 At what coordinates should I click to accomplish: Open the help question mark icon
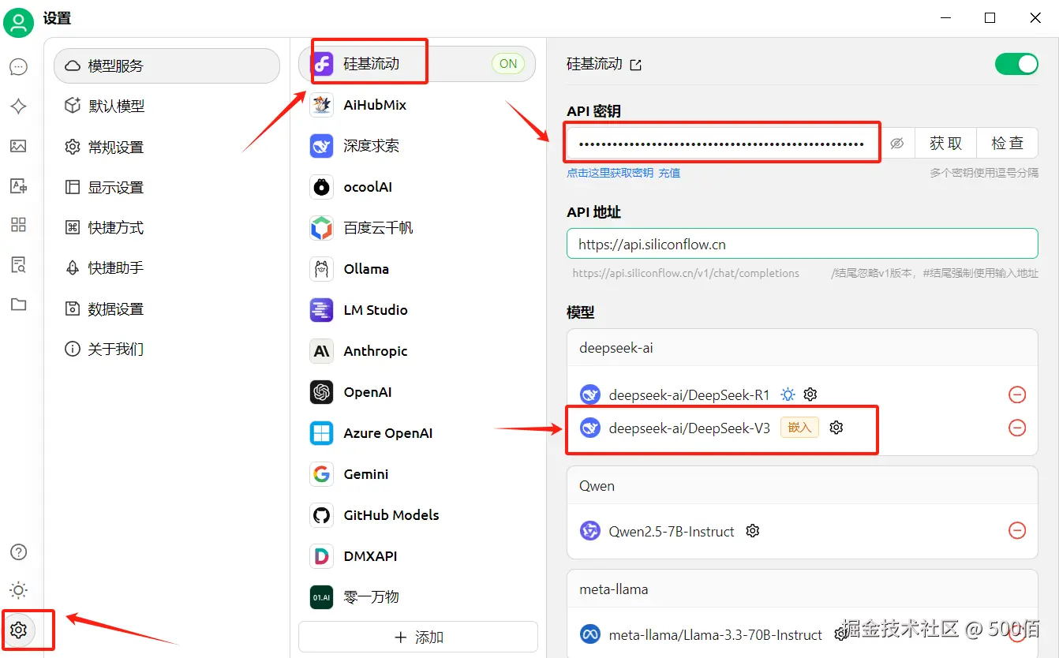18,552
